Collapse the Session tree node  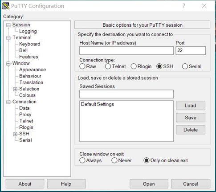(8, 25)
